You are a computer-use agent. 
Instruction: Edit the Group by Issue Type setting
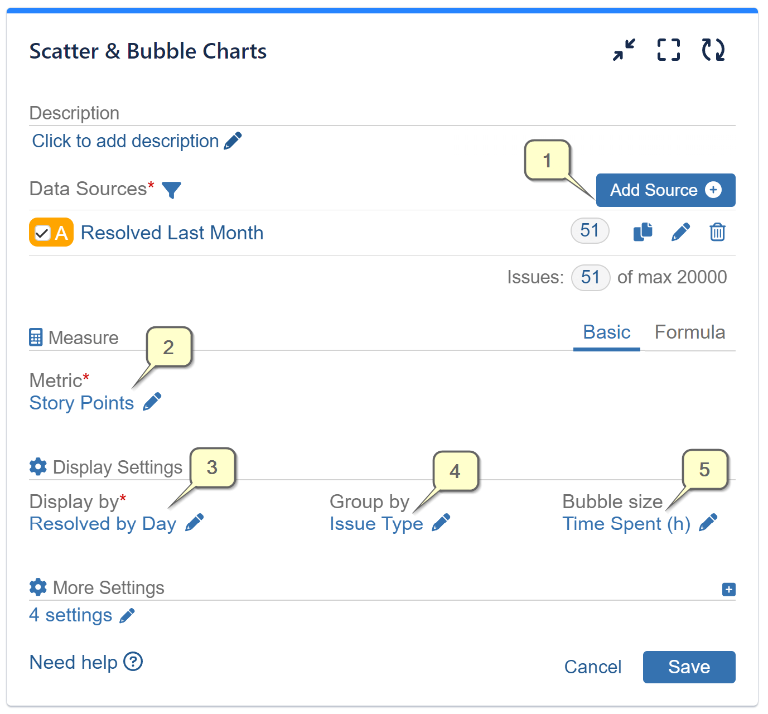[x=441, y=522]
